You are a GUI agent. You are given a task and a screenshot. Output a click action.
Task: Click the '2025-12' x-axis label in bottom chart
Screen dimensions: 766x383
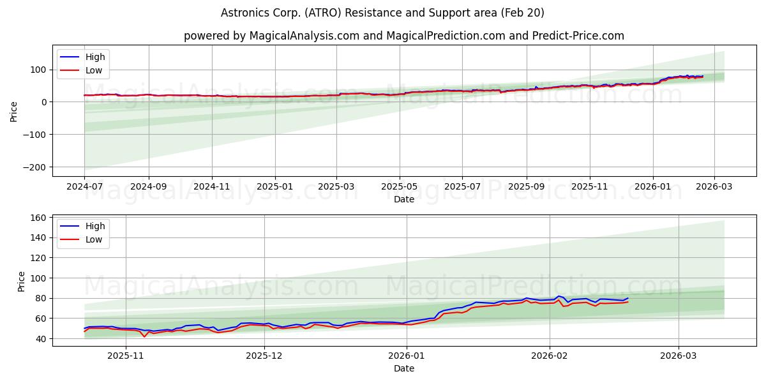pyautogui.click(x=264, y=357)
